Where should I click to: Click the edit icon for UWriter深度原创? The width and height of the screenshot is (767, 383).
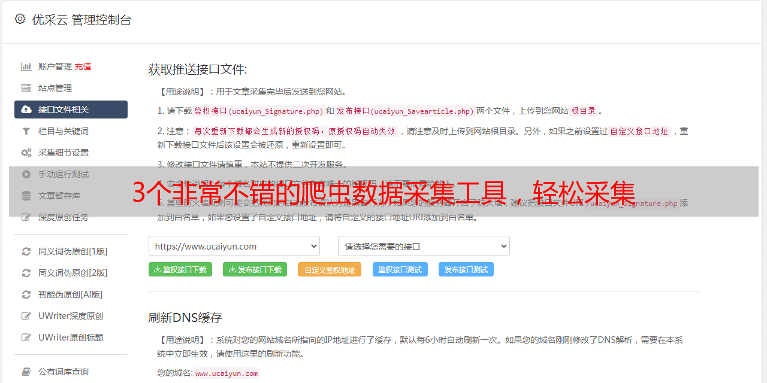(x=26, y=316)
